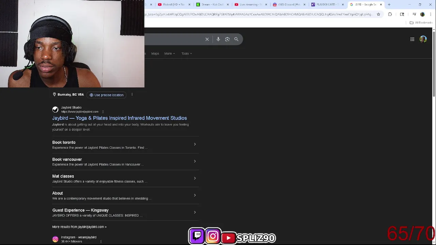
Task: Expand the Book vancouver row chevron
Action: click(x=195, y=161)
